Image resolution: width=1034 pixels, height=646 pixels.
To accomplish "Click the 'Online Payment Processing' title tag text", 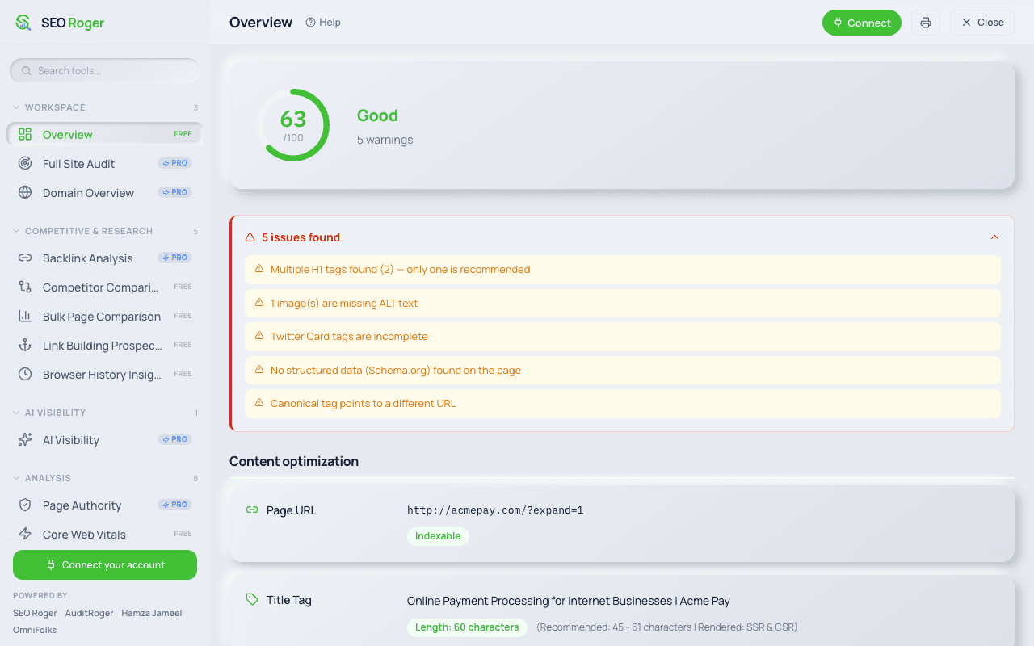I will tap(569, 601).
